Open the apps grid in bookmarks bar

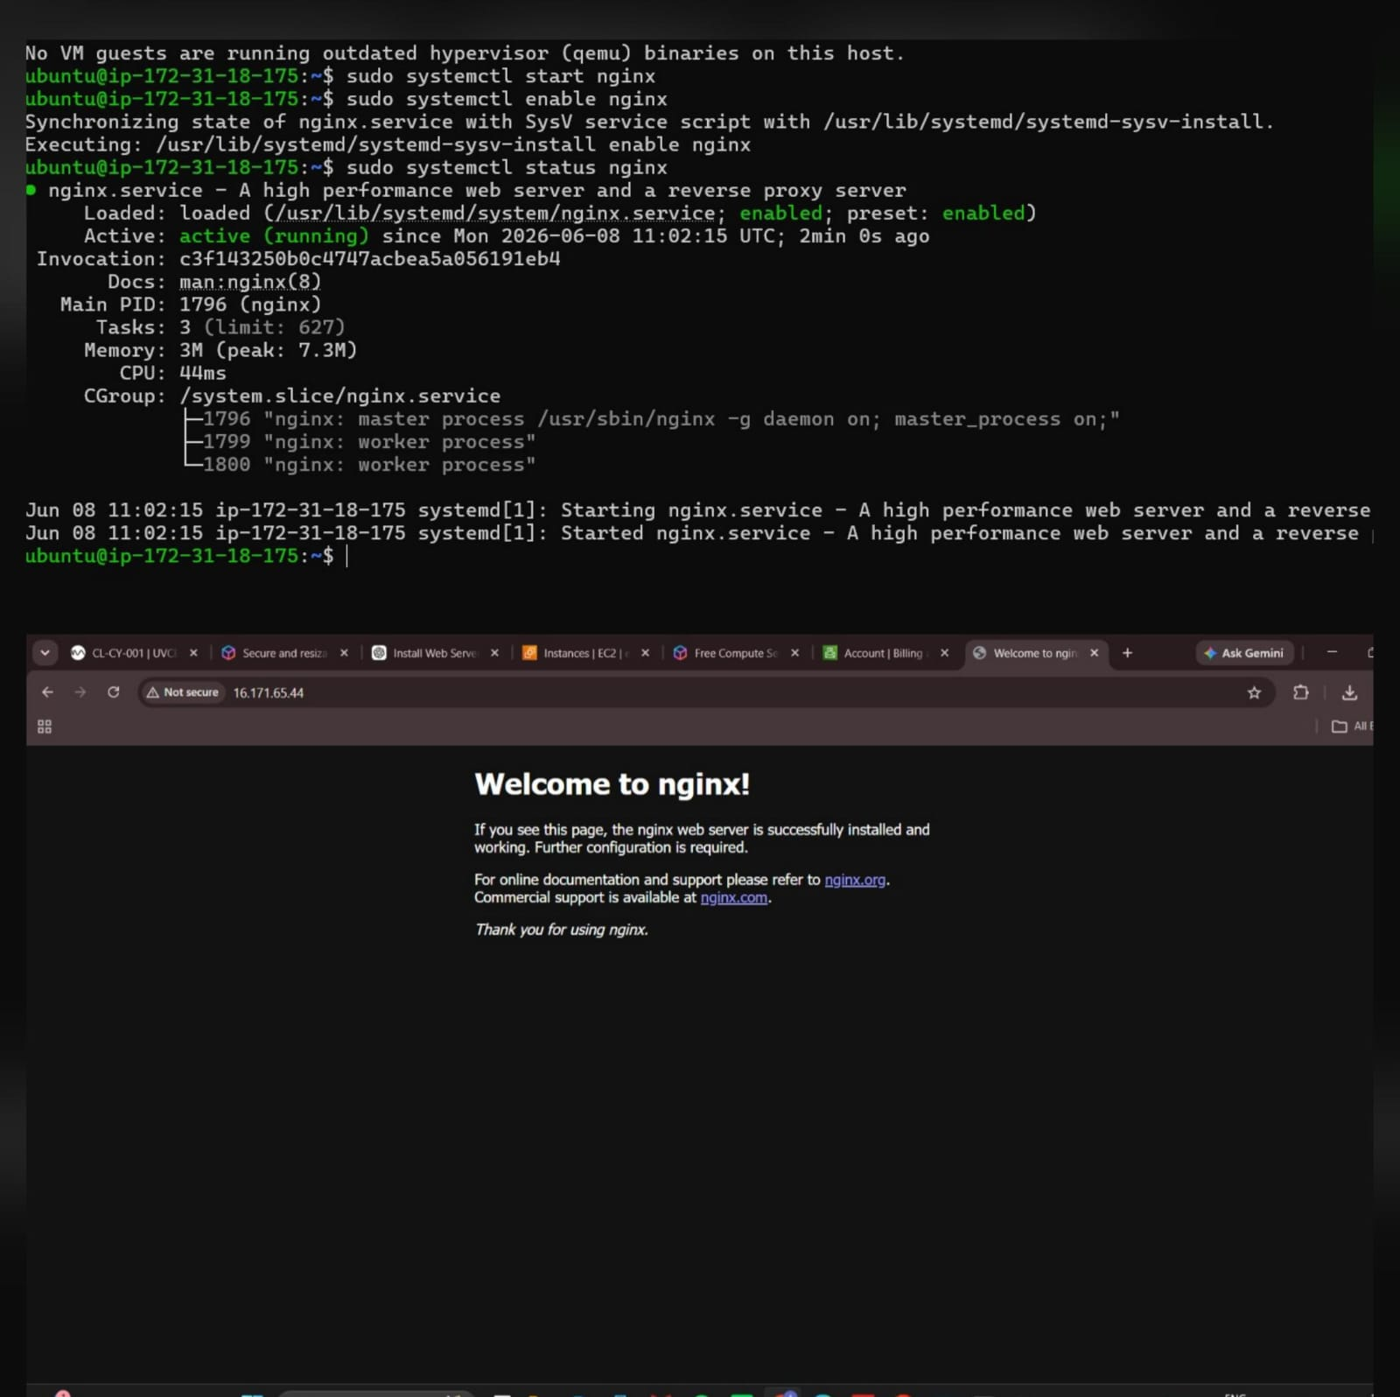[x=45, y=727]
